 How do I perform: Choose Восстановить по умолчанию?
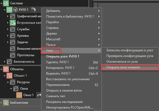click(71, 79)
